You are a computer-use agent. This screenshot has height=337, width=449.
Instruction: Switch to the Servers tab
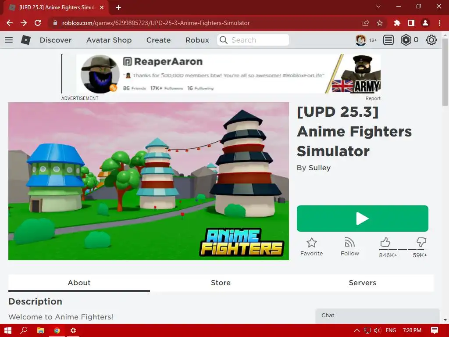click(x=363, y=283)
